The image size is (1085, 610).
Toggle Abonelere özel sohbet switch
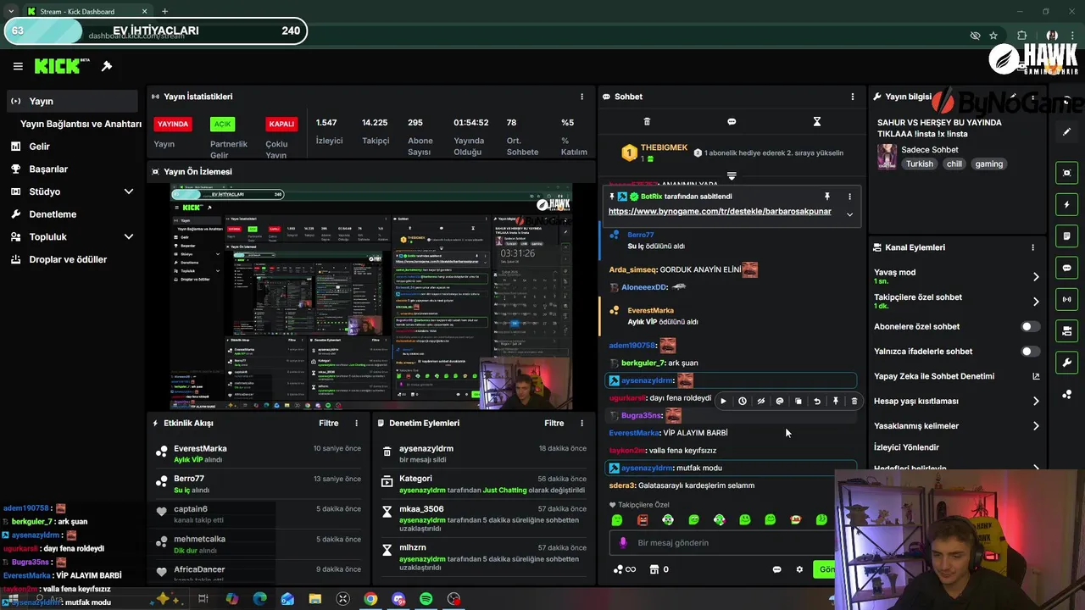click(x=1030, y=326)
